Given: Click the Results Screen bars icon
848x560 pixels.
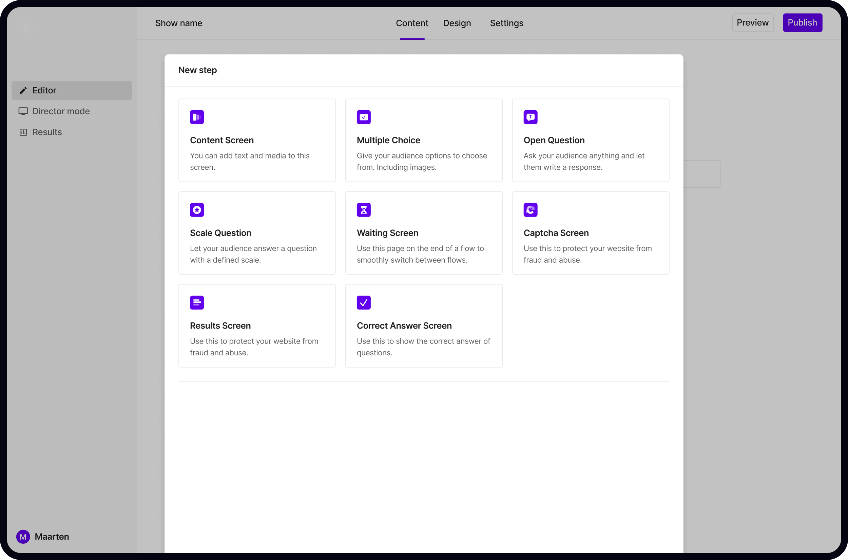Looking at the screenshot, I should (x=197, y=302).
